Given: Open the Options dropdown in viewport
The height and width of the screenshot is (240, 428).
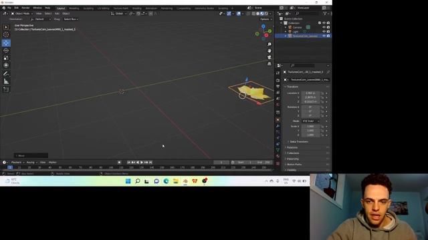Looking at the screenshot, I should click(x=265, y=19).
